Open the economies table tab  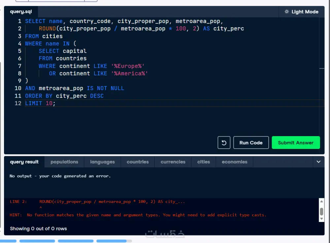click(x=234, y=162)
